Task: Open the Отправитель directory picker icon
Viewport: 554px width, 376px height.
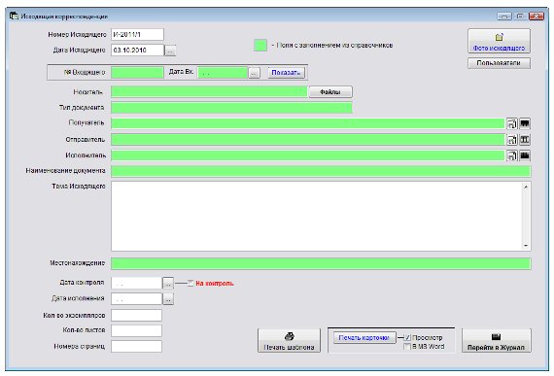Action: pos(511,140)
